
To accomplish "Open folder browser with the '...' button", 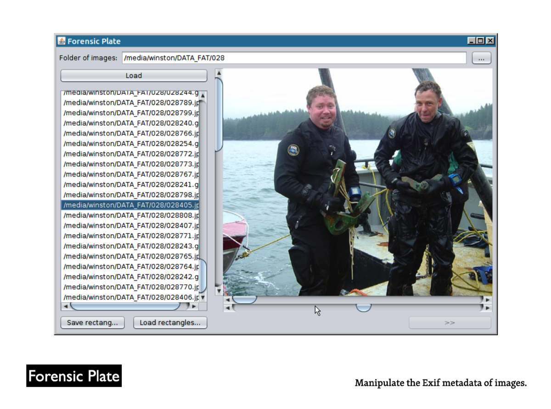I will click(481, 58).
